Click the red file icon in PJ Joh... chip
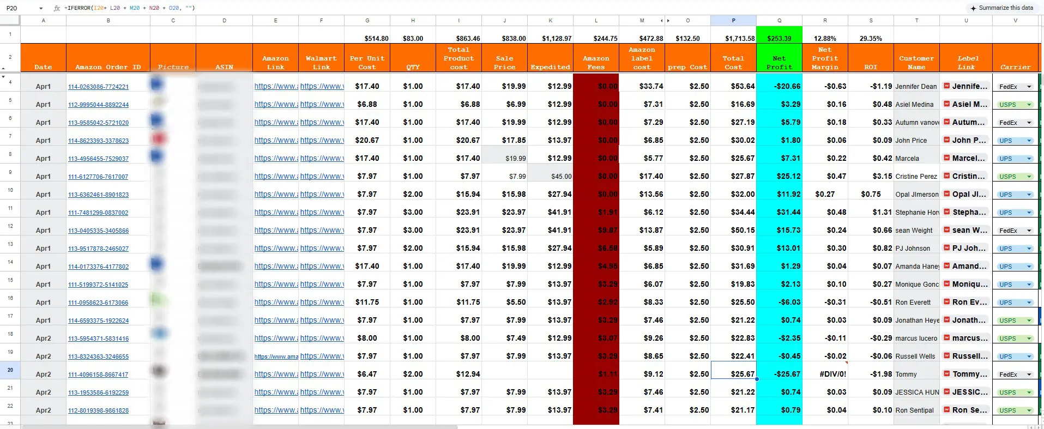 (947, 248)
